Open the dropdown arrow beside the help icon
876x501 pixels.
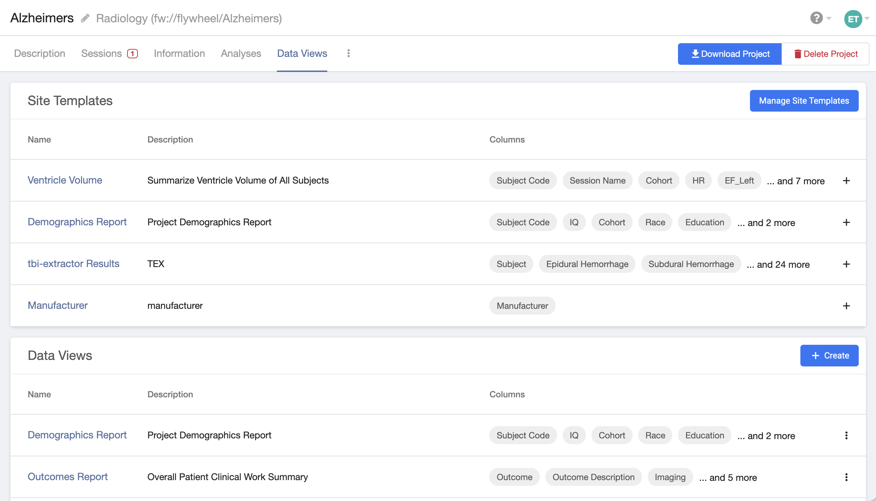[x=828, y=19]
